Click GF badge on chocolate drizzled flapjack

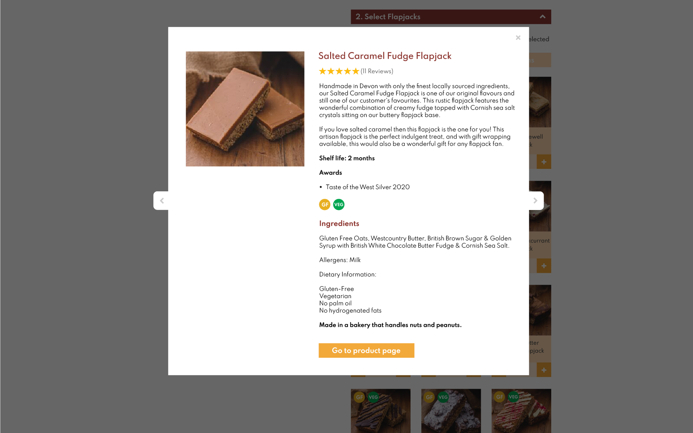point(359,397)
